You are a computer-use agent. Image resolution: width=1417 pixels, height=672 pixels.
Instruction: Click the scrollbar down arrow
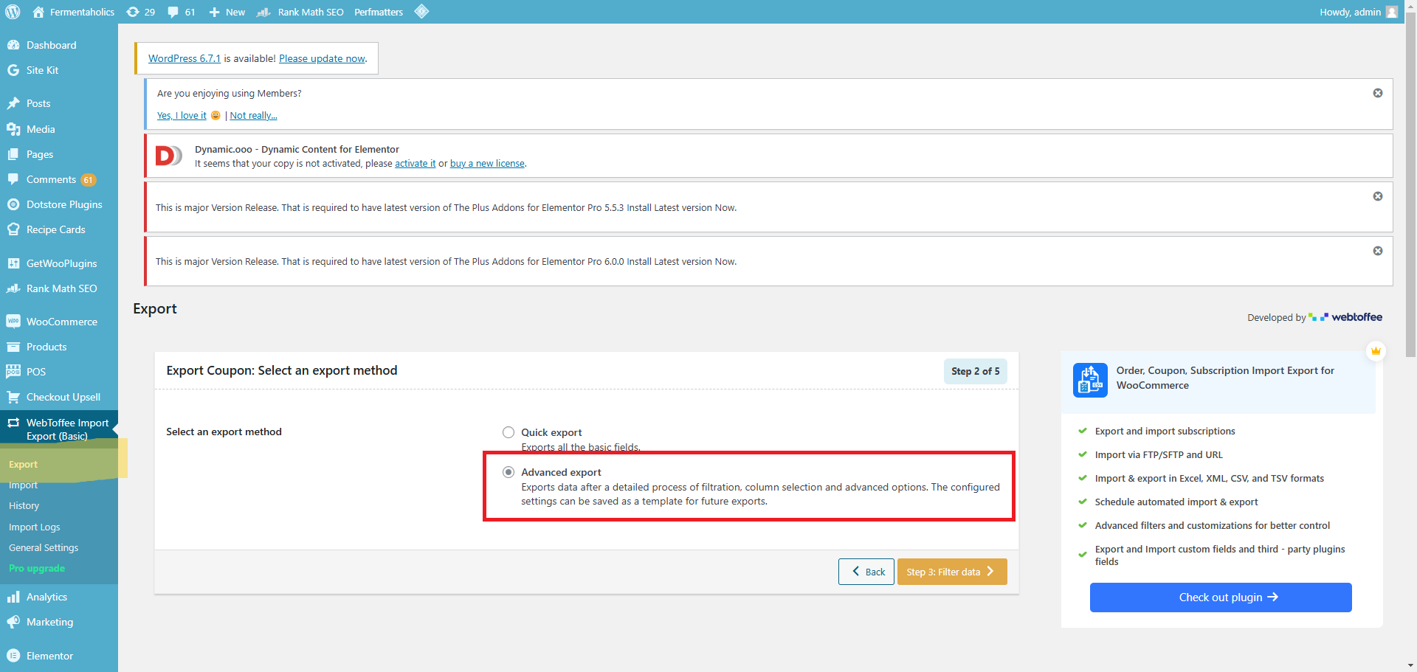1411,665
